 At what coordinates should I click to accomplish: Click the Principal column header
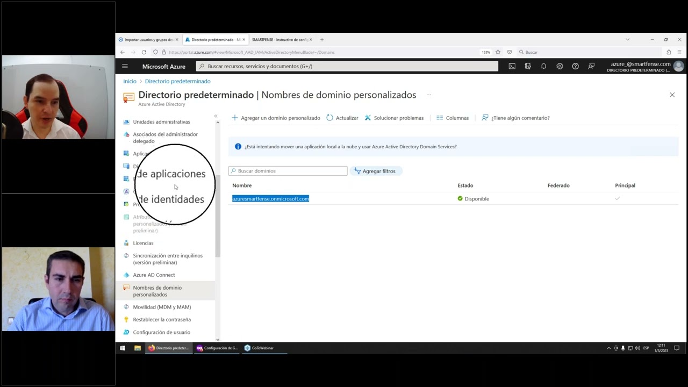(625, 185)
